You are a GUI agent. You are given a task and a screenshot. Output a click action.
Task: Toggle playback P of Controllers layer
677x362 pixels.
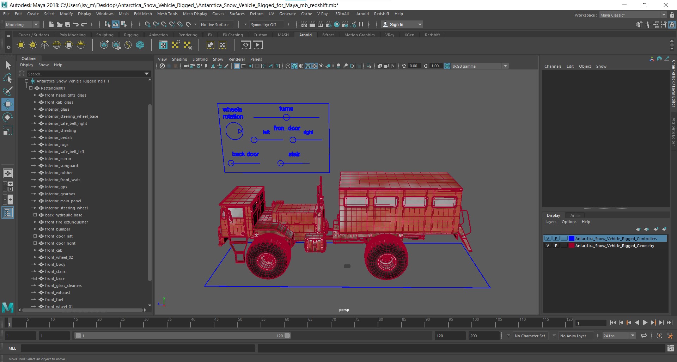[x=556, y=239]
